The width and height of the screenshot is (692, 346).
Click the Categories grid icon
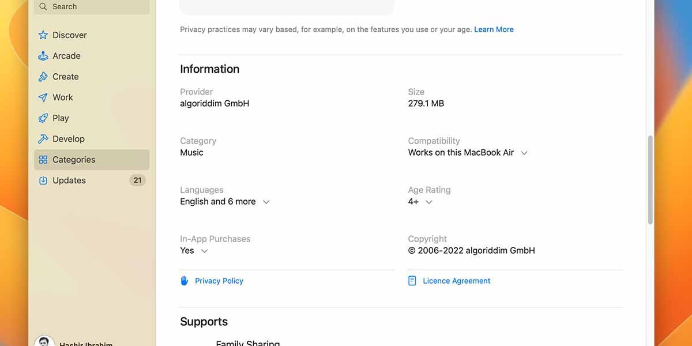pos(43,160)
